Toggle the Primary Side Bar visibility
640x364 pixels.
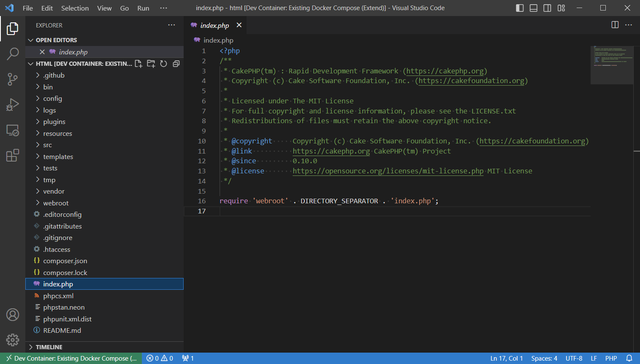[520, 8]
